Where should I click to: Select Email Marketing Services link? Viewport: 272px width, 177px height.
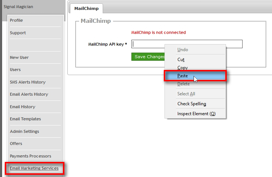(34, 168)
